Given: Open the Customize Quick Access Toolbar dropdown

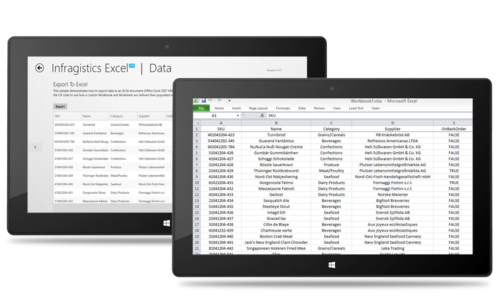Looking at the screenshot, I should (x=230, y=101).
